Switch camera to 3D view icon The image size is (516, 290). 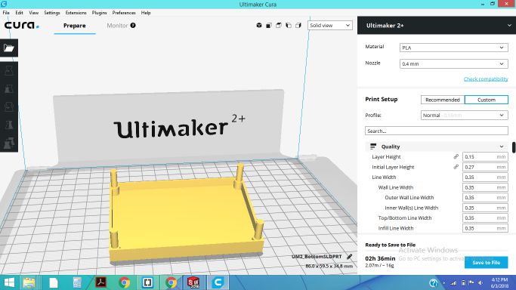[x=259, y=26]
